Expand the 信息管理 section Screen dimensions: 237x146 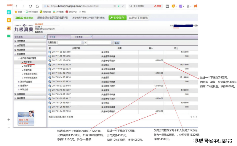(x=21, y=41)
